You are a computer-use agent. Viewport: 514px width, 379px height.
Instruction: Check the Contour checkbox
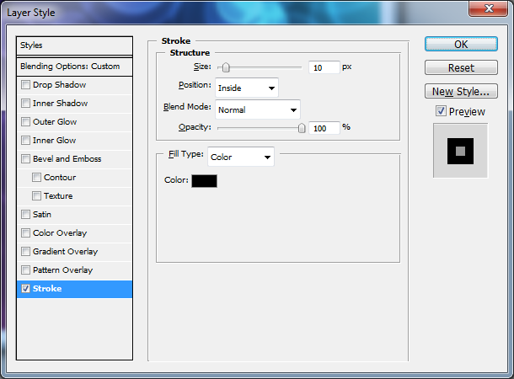click(x=37, y=178)
